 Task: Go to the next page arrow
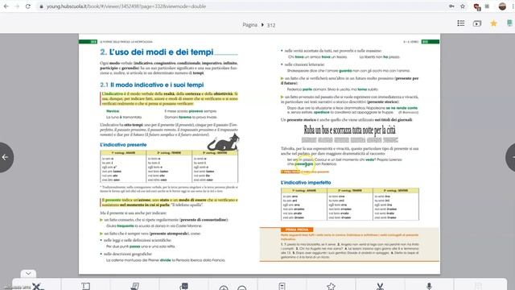510,157
